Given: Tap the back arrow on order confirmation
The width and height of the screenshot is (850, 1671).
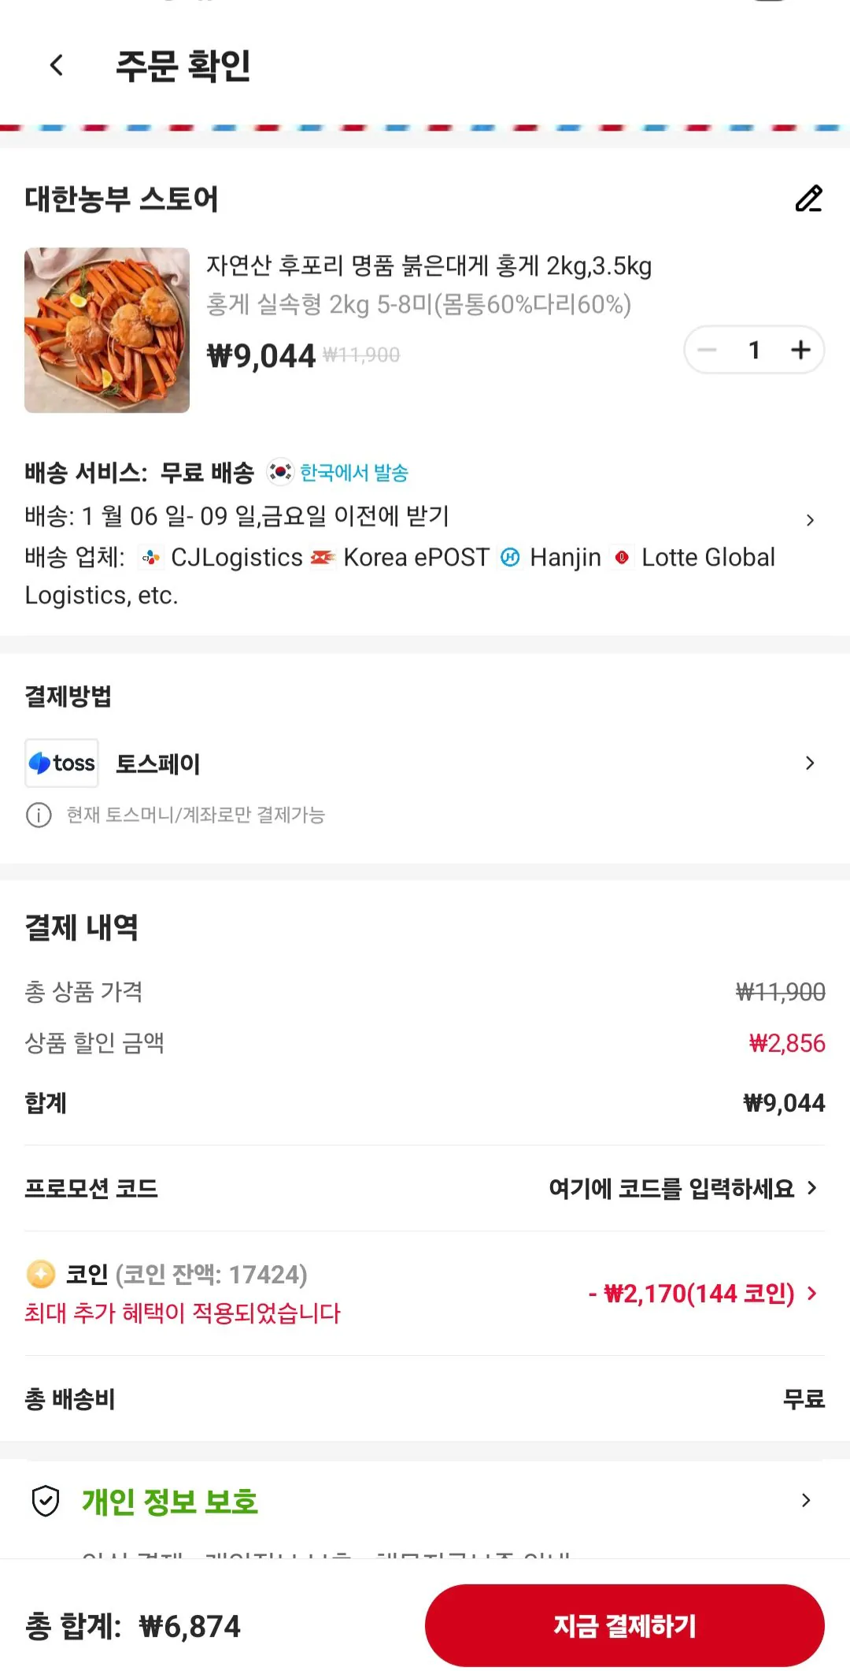Looking at the screenshot, I should (x=55, y=65).
